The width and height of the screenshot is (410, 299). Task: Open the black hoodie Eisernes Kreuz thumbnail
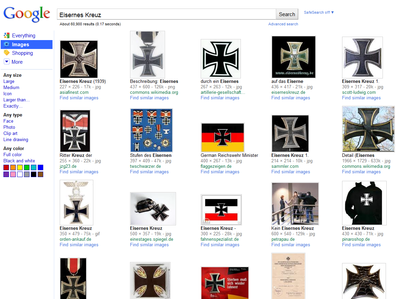(x=364, y=203)
